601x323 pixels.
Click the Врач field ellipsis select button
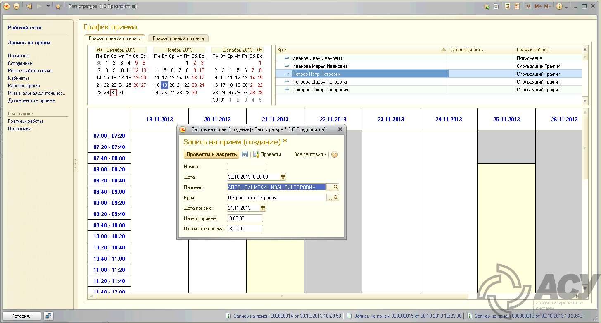click(x=329, y=198)
